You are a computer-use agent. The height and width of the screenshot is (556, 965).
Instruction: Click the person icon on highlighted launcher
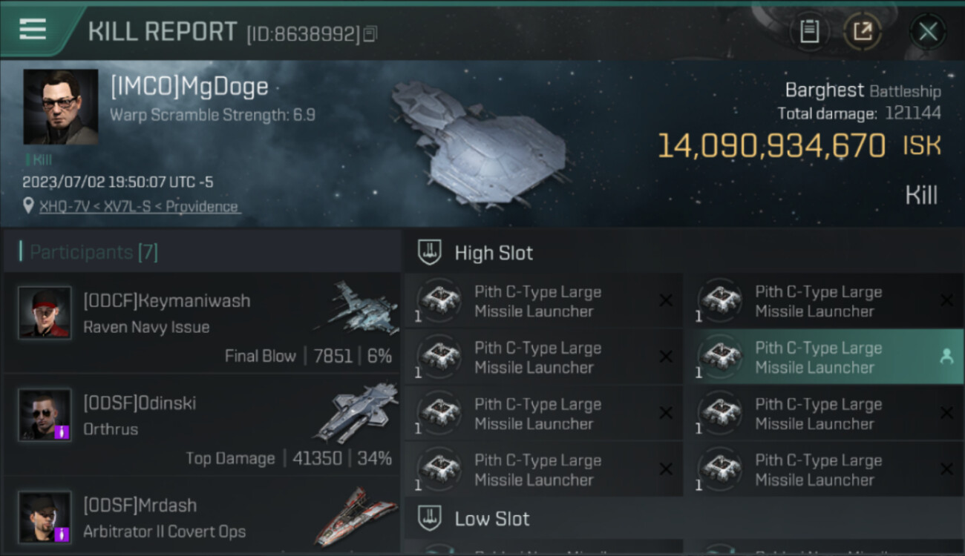[946, 357]
